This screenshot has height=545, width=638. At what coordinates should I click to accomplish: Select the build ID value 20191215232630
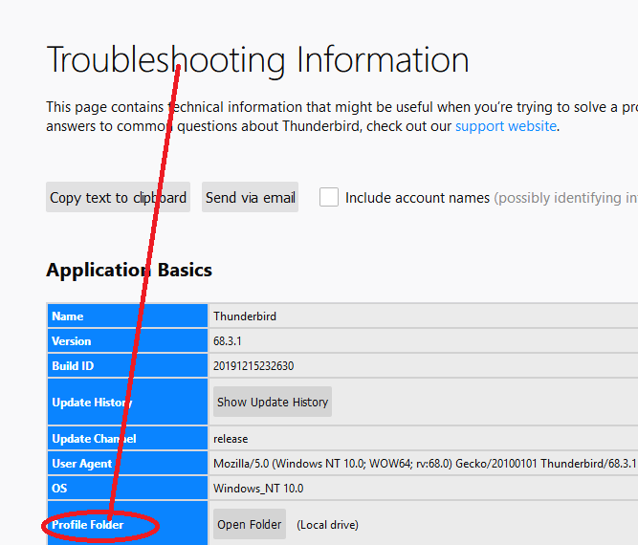coord(253,365)
